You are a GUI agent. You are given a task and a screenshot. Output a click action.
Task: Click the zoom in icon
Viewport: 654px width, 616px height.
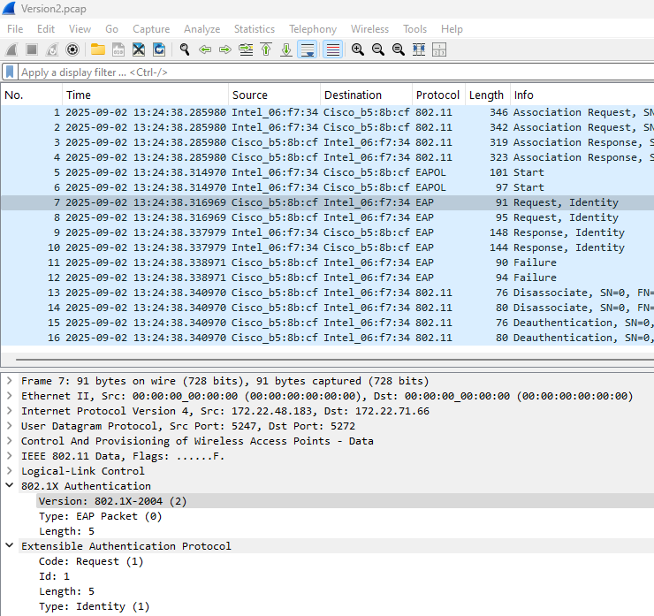[x=358, y=49]
